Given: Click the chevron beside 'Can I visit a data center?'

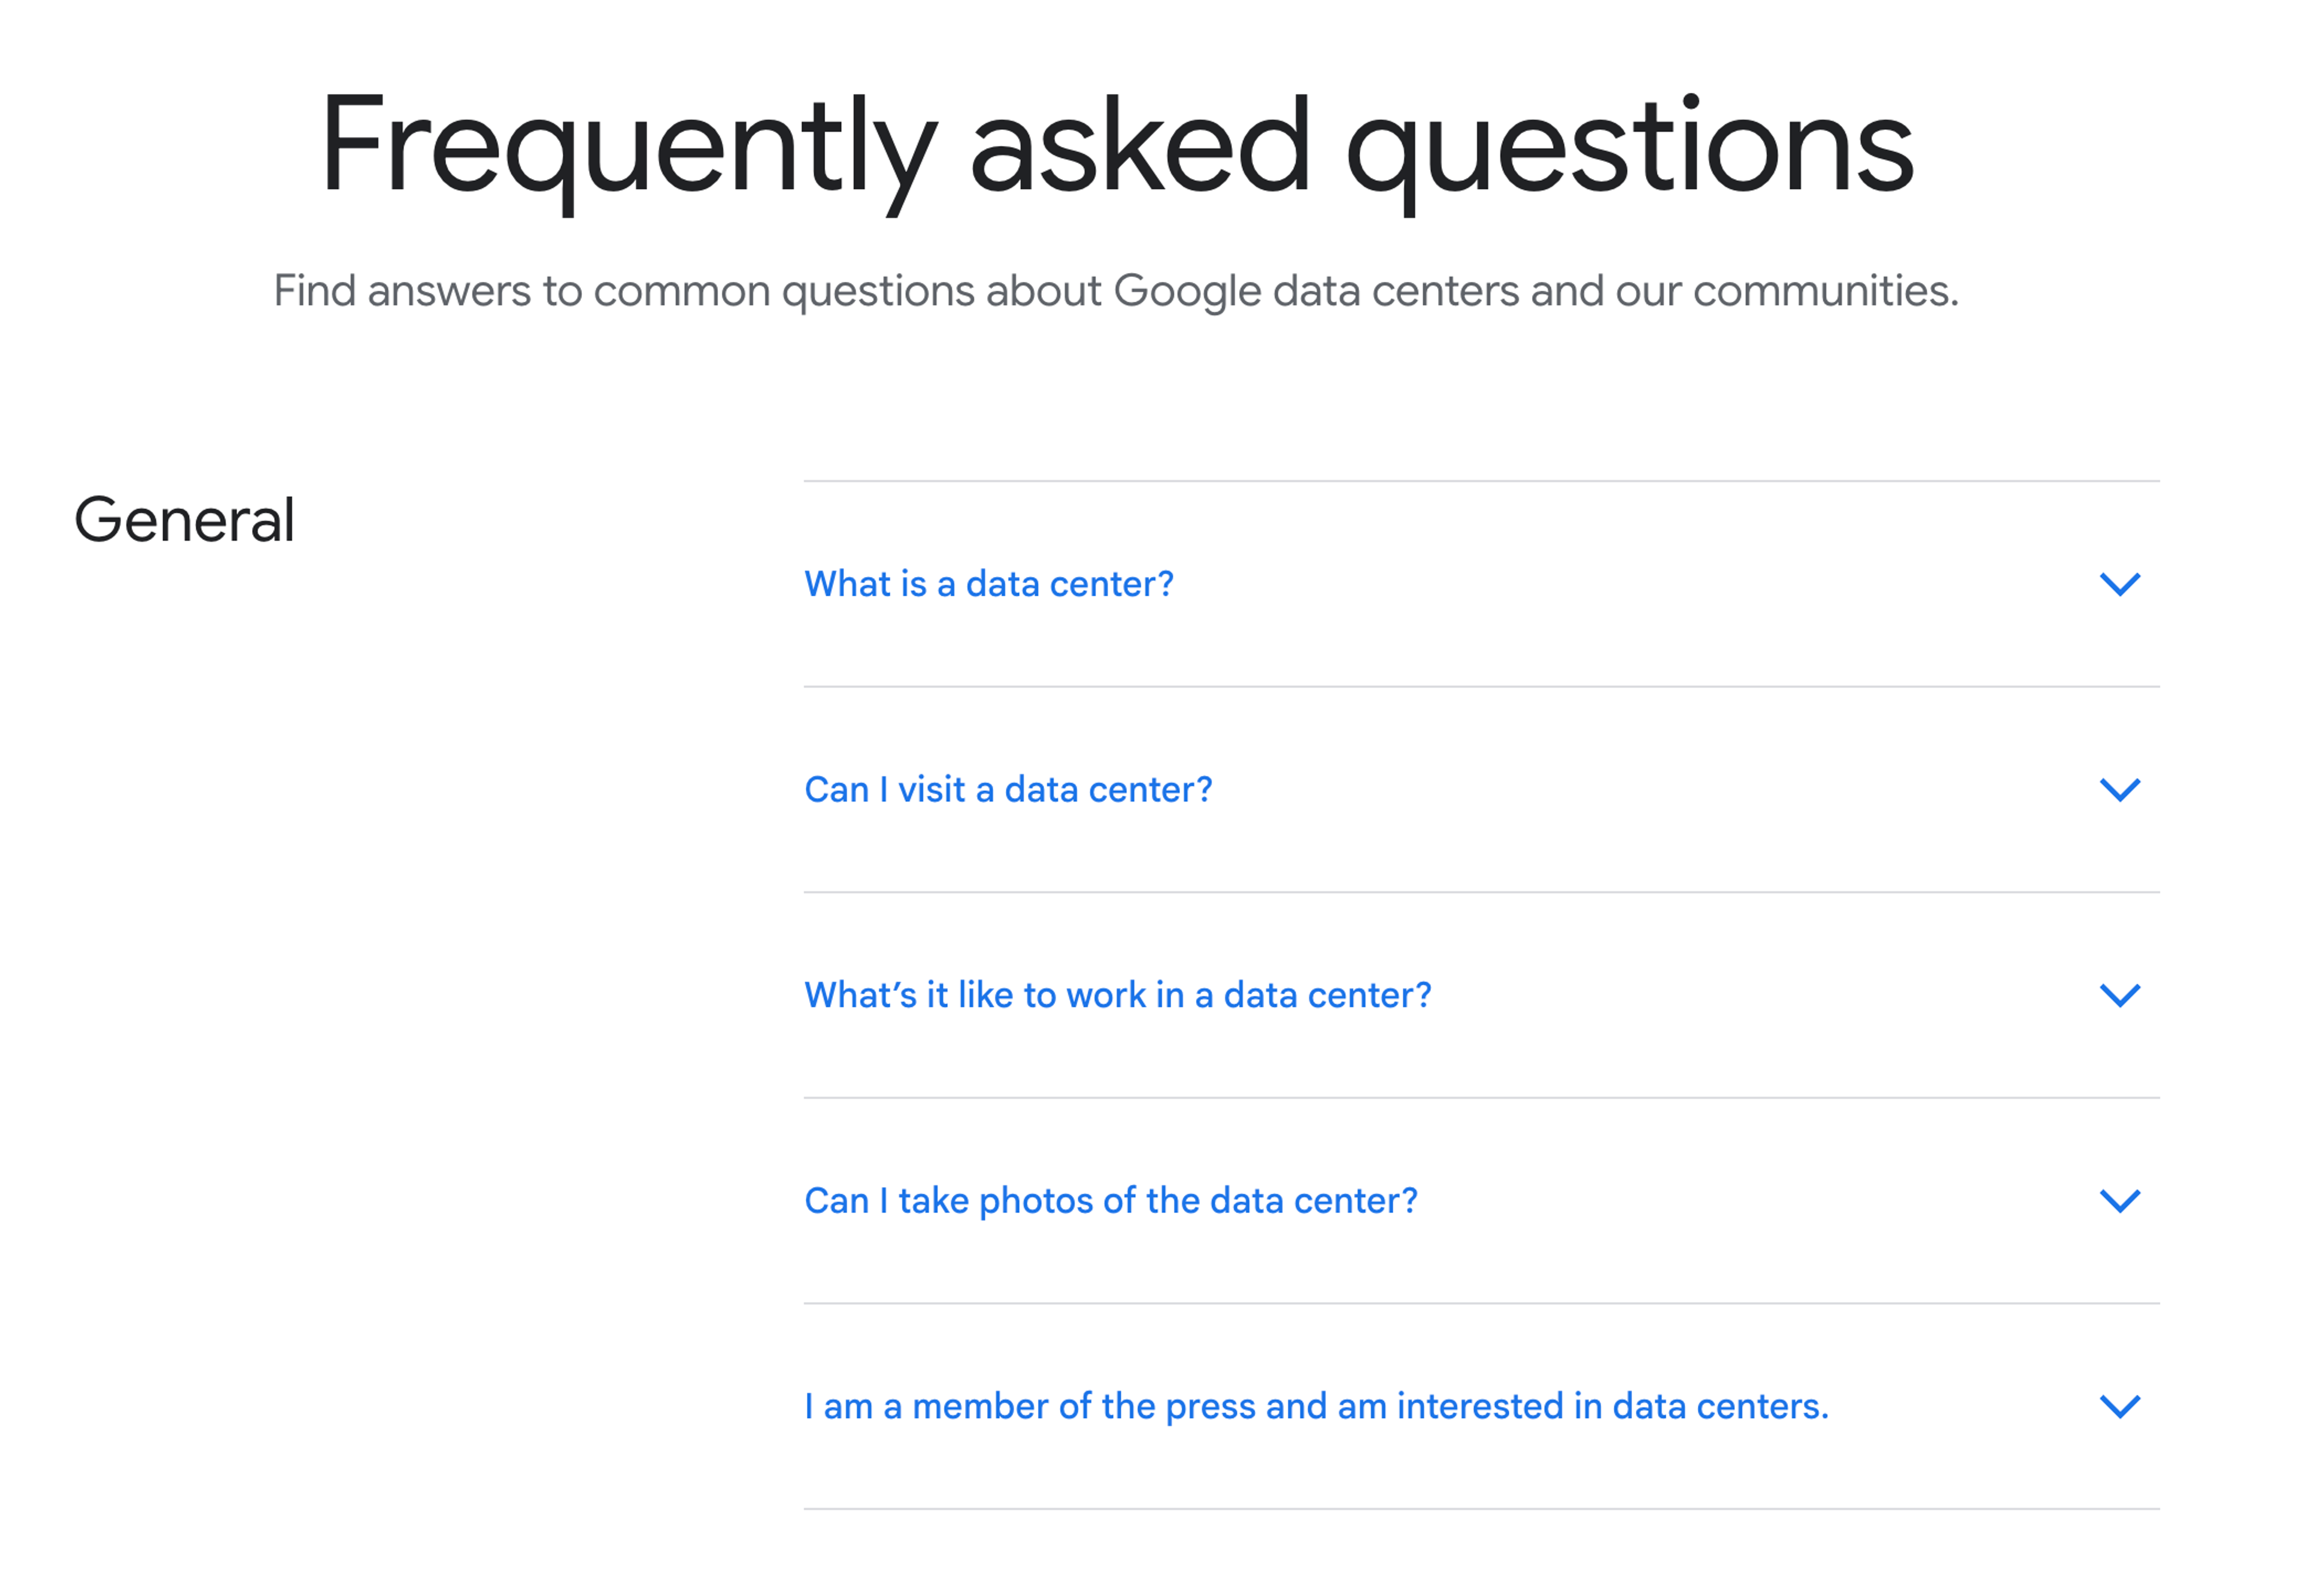Looking at the screenshot, I should click(x=2118, y=790).
